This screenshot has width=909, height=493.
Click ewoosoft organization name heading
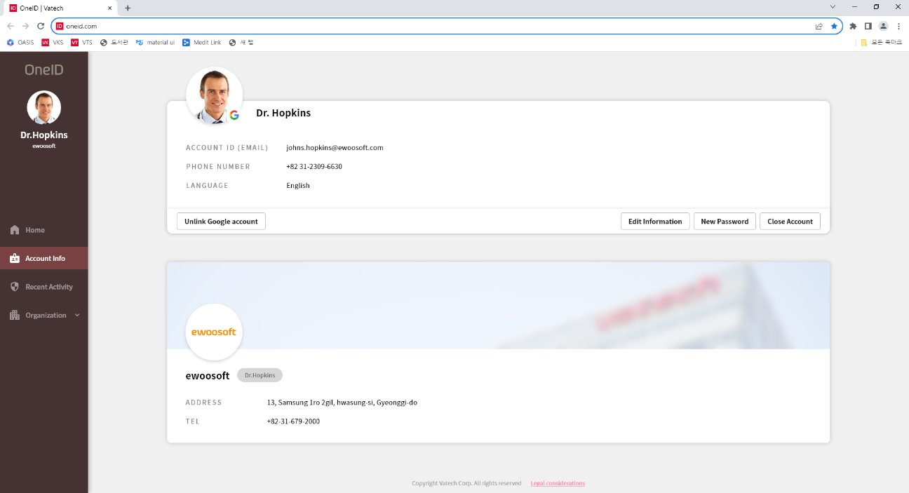click(208, 376)
